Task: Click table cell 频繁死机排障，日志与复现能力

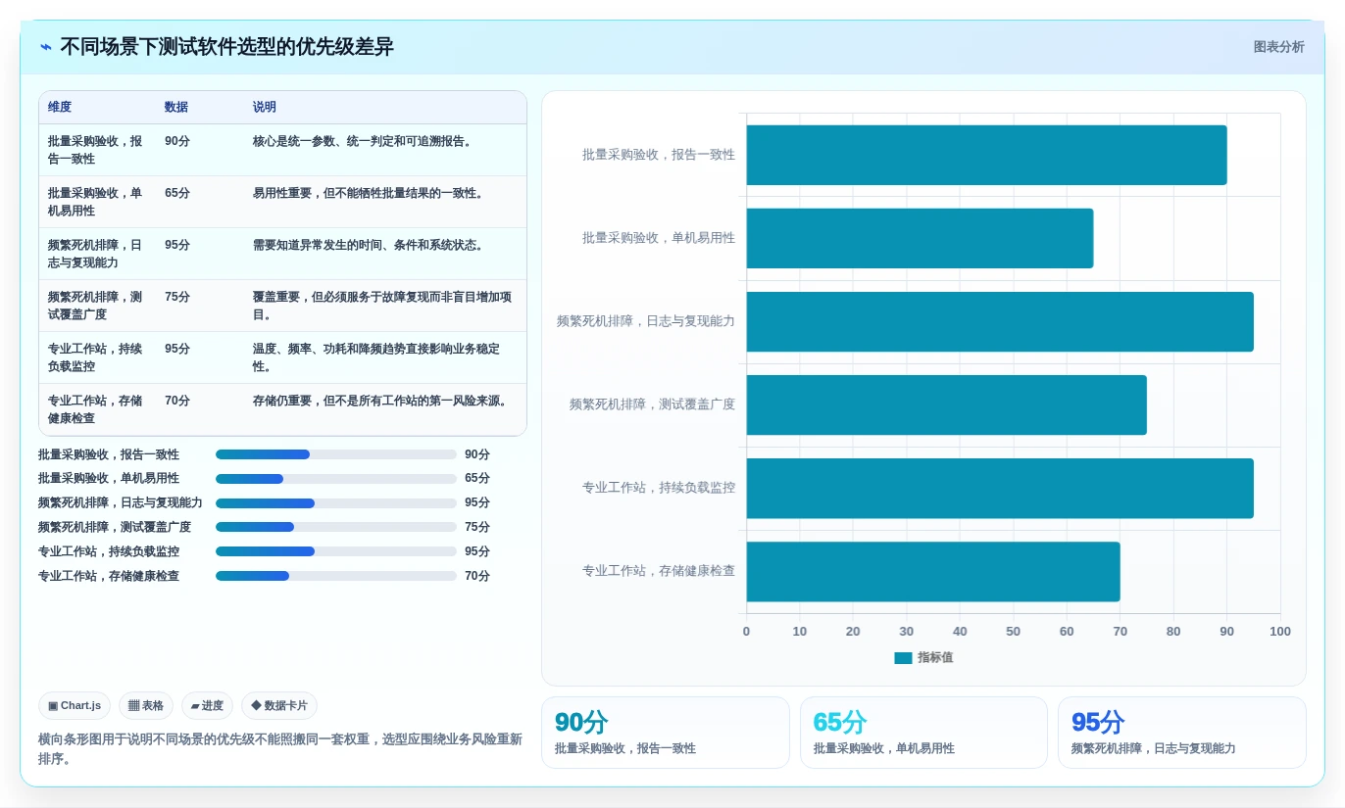Action: (96, 254)
